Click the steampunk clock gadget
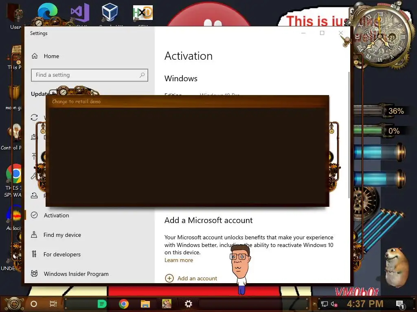 click(x=381, y=37)
